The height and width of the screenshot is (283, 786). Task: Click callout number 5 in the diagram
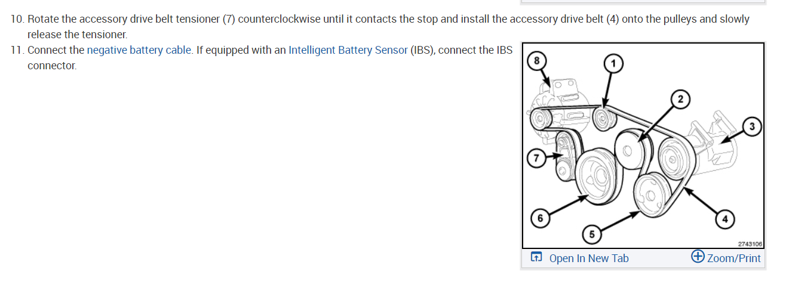tap(591, 234)
